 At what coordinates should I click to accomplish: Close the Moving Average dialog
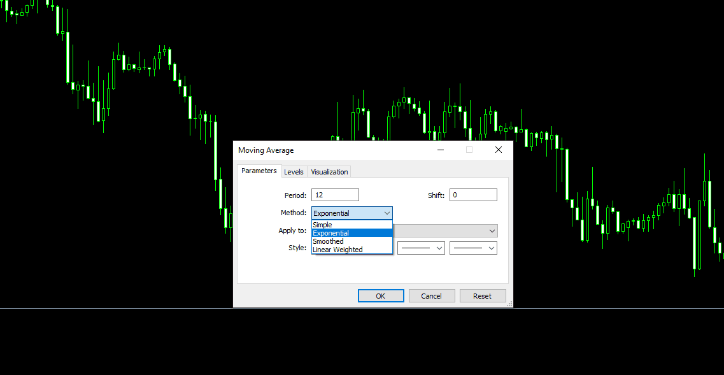[498, 150]
